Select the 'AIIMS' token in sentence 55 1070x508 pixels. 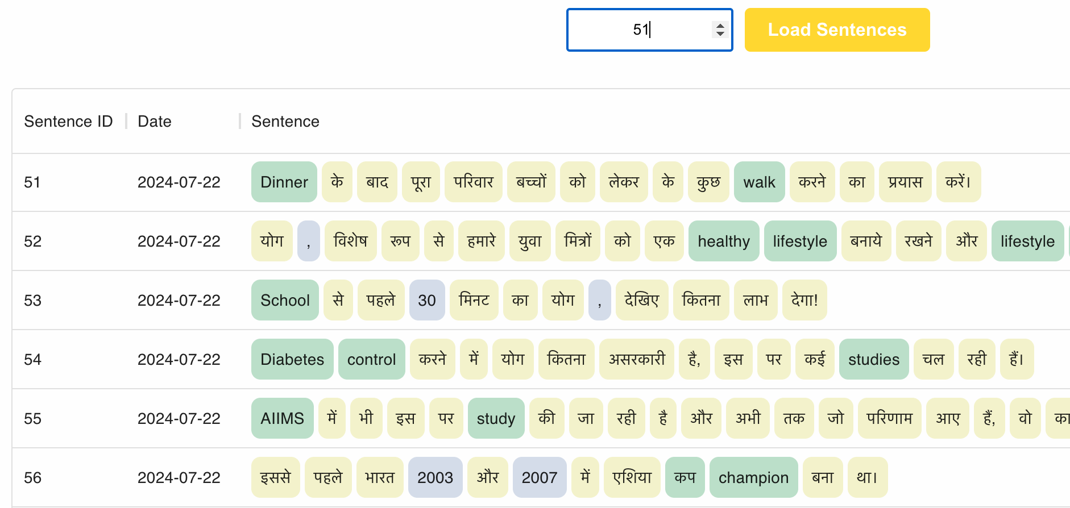[282, 419]
